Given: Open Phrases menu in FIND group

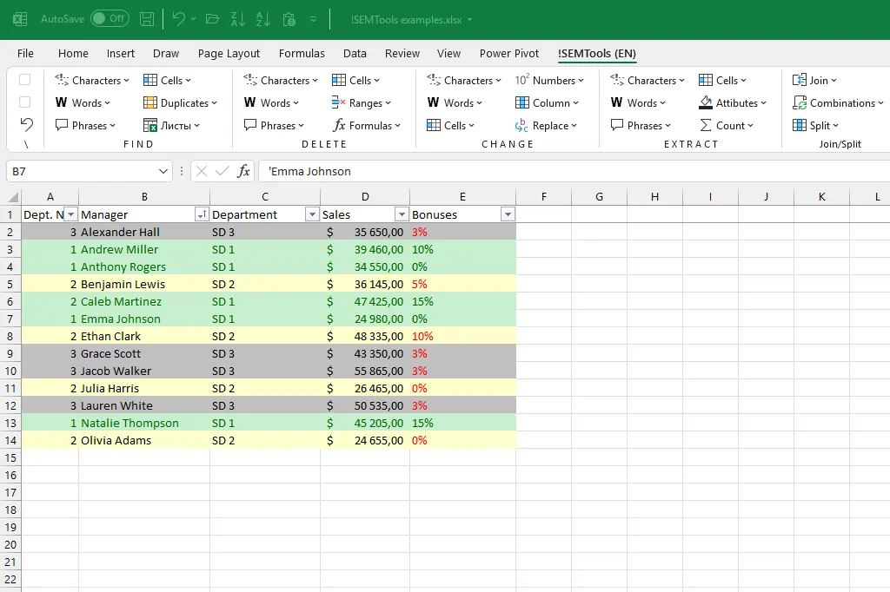Looking at the screenshot, I should coord(85,125).
